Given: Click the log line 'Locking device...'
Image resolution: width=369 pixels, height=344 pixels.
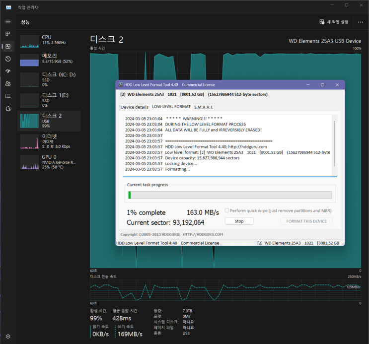Looking at the screenshot, I should [181, 163].
